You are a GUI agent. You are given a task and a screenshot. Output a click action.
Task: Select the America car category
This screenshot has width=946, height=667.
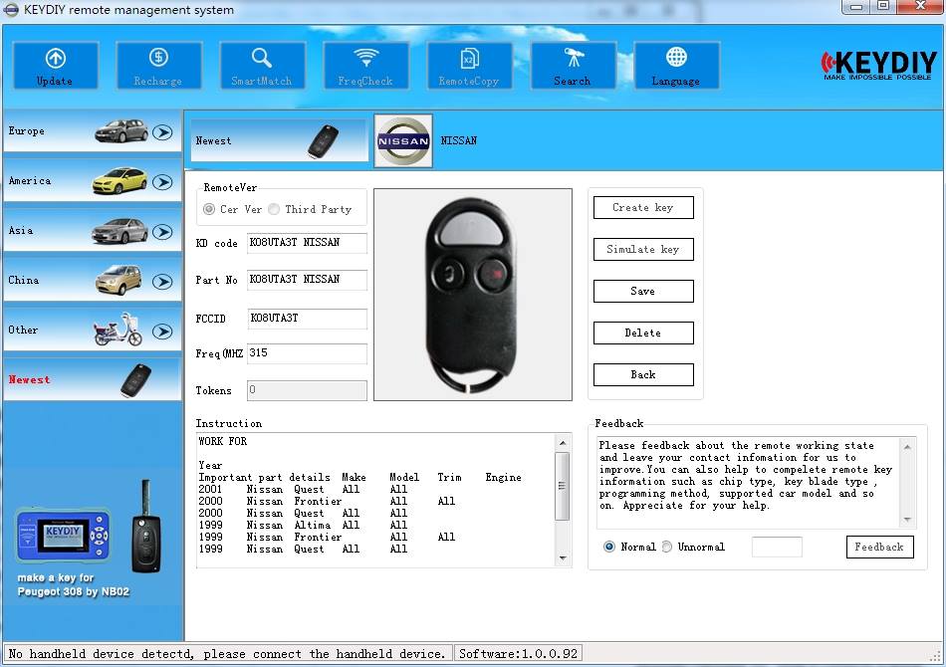[93, 180]
